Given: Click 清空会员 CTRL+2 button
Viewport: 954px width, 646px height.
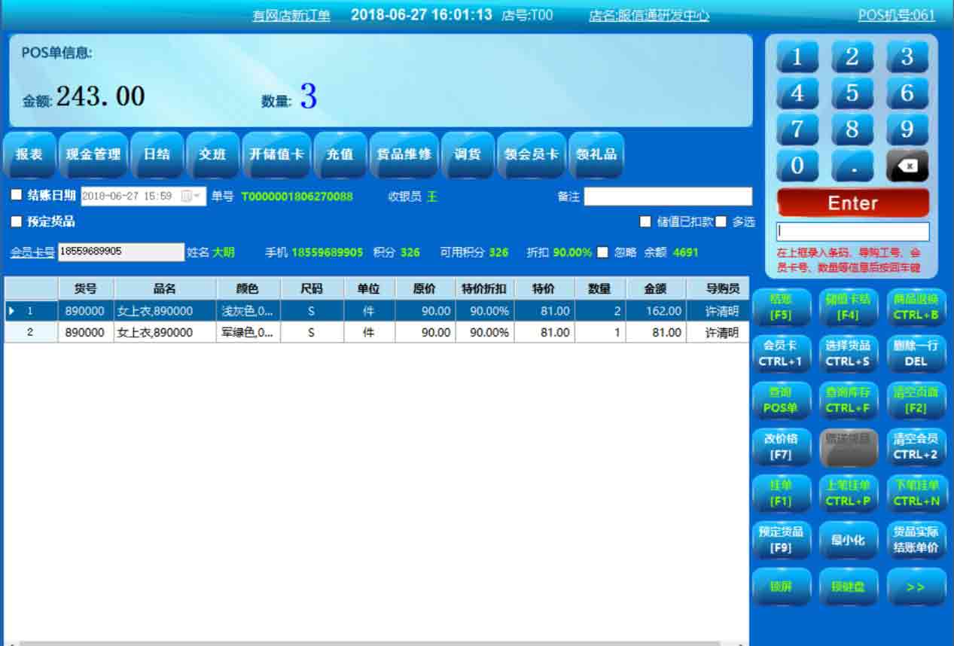Looking at the screenshot, I should tap(916, 447).
